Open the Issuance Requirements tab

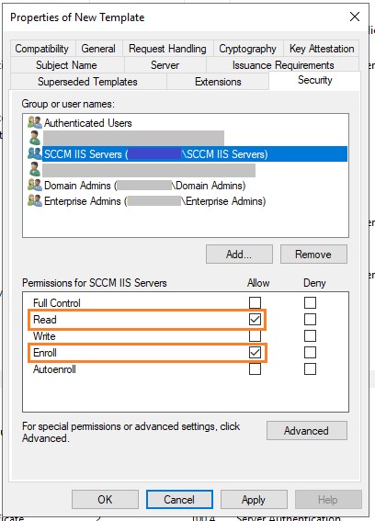[x=283, y=65]
